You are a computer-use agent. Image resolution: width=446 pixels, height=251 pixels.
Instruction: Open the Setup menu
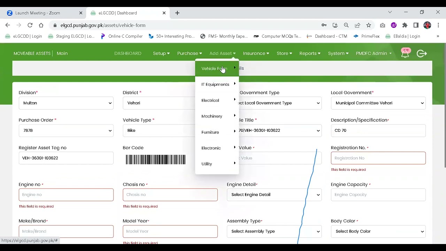tap(161, 53)
